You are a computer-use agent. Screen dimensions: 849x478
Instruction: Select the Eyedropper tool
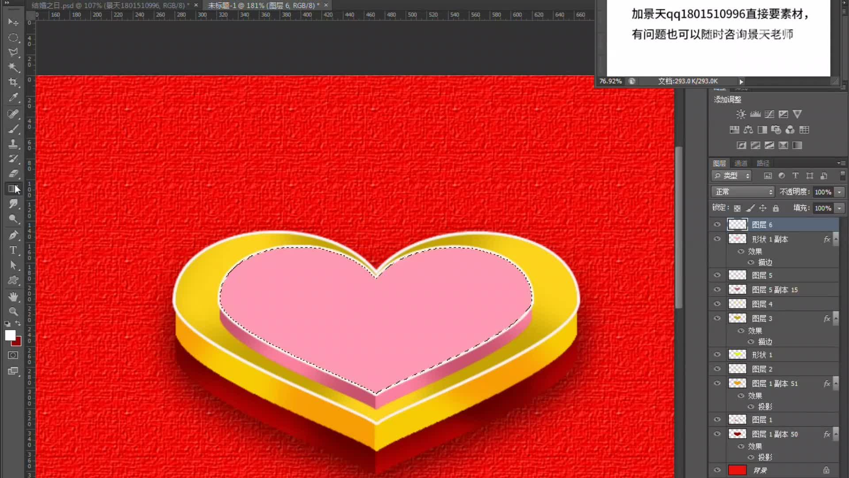13,97
